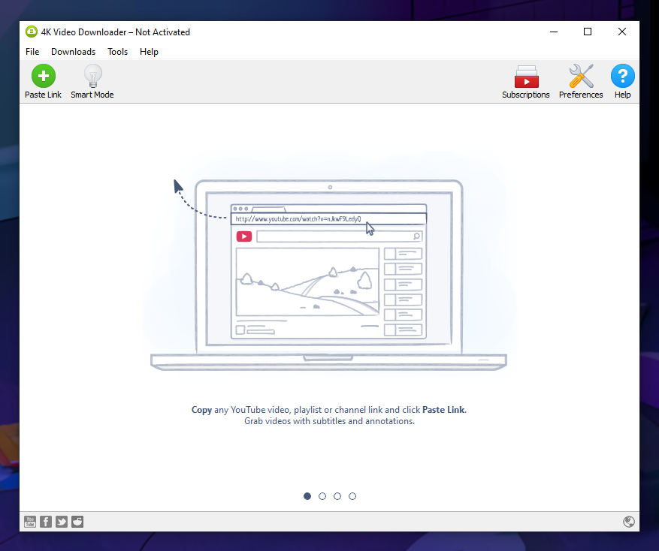Go to the fourth slide indicator dot
Viewport: 659px width, 551px height.
(x=352, y=496)
